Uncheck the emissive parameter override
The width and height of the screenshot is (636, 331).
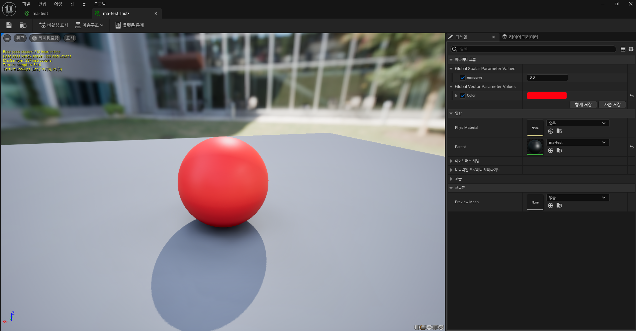[463, 78]
